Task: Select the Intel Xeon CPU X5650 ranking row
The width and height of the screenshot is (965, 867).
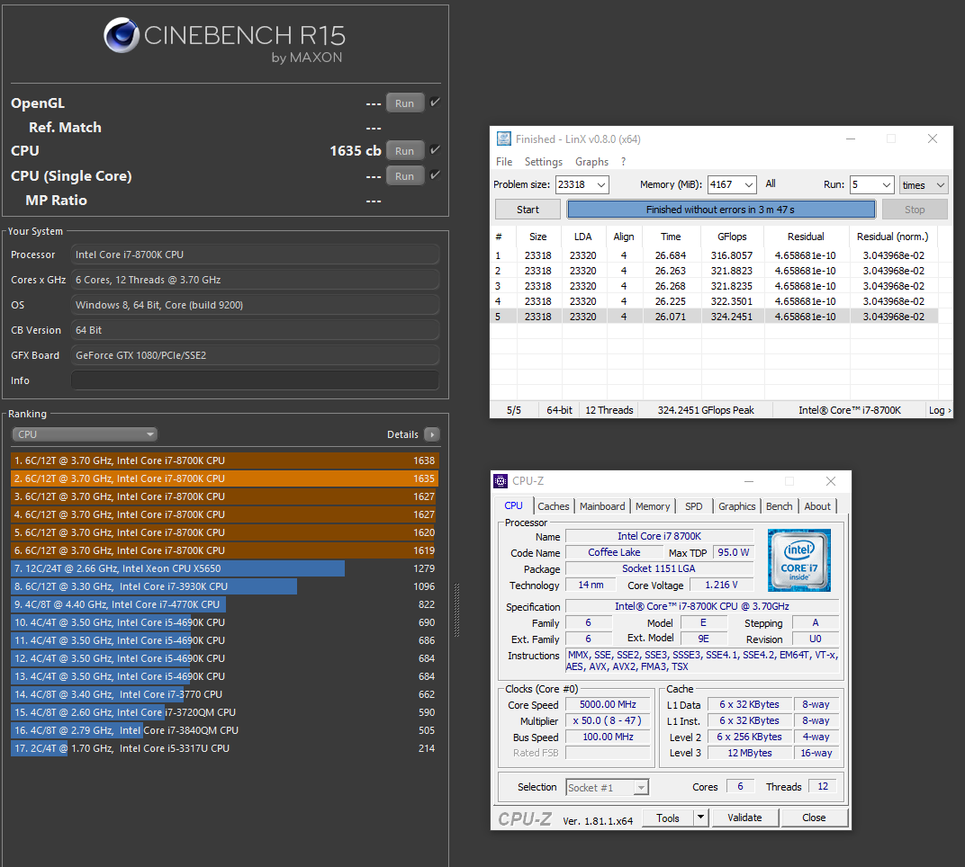Action: tap(224, 568)
